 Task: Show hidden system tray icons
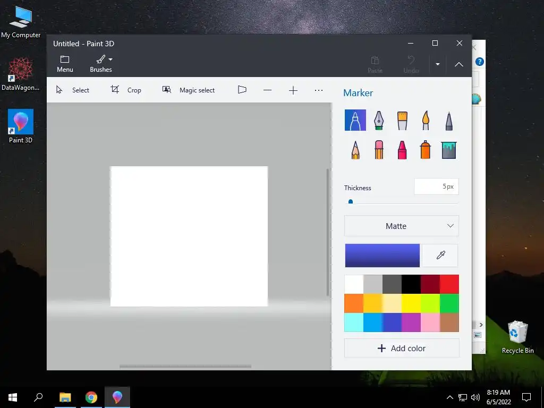pos(449,397)
